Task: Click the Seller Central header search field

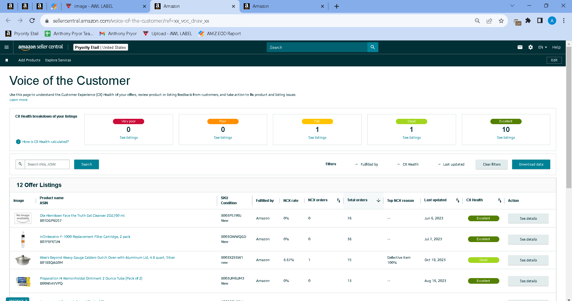Action: pyautogui.click(x=317, y=47)
